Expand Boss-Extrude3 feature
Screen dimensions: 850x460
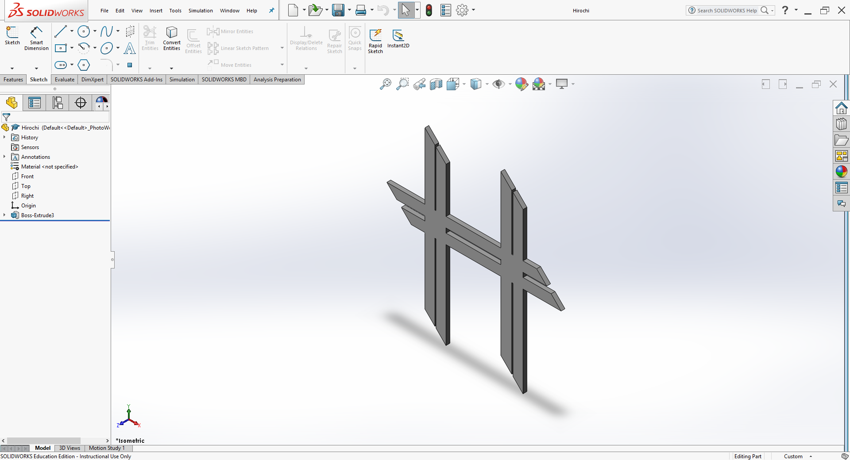[4, 215]
